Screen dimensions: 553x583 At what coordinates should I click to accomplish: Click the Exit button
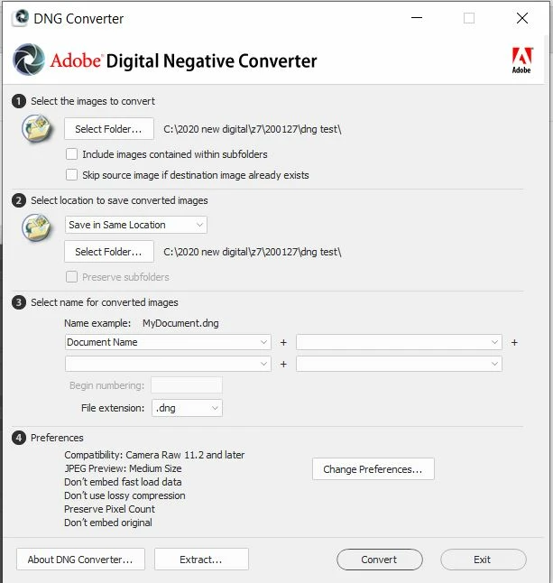(484, 560)
